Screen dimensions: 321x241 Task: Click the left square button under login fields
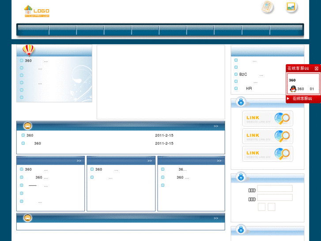tap(262, 207)
